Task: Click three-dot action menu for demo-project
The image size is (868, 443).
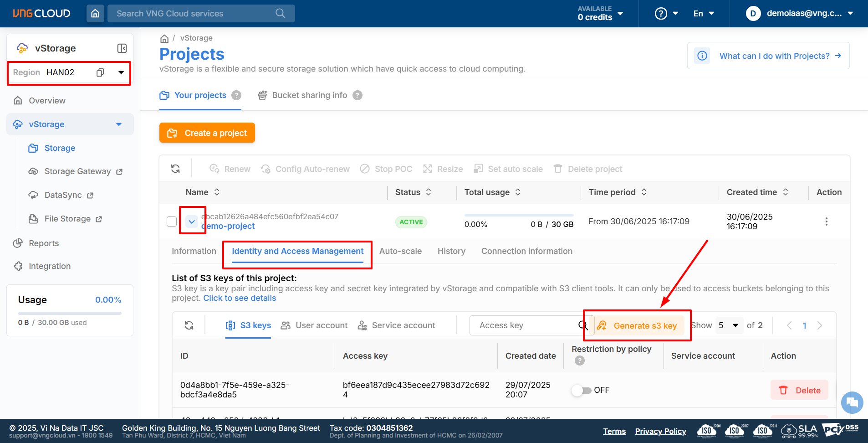Action: tap(826, 221)
